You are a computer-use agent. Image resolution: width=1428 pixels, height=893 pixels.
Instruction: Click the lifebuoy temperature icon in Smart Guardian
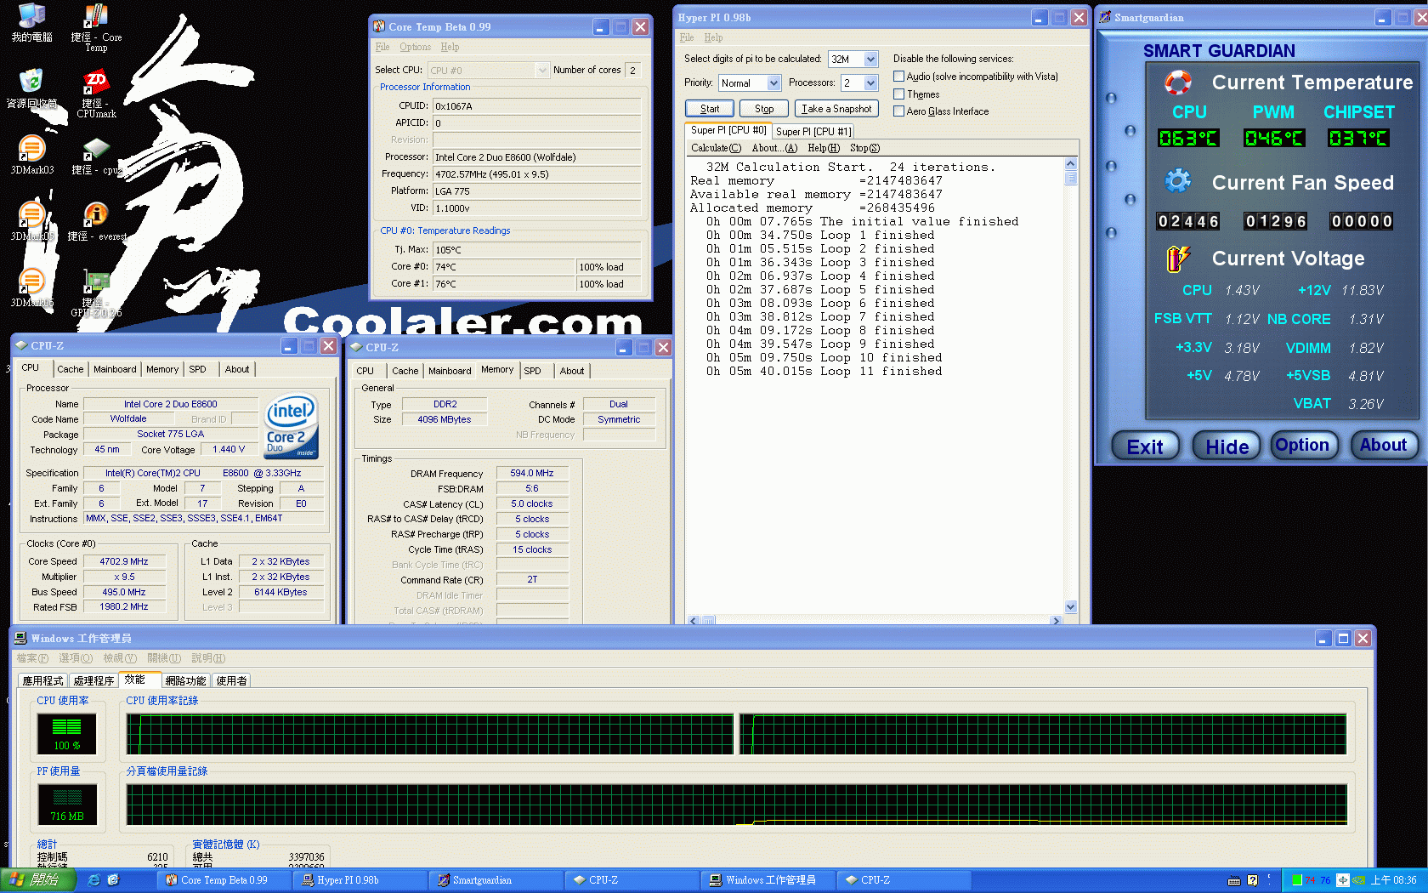tap(1177, 82)
